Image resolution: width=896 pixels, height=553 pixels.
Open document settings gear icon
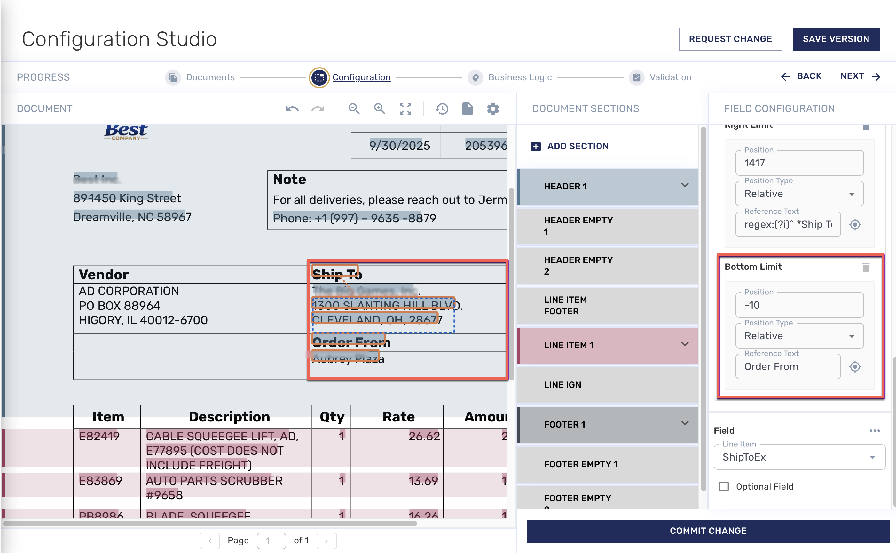tap(493, 108)
